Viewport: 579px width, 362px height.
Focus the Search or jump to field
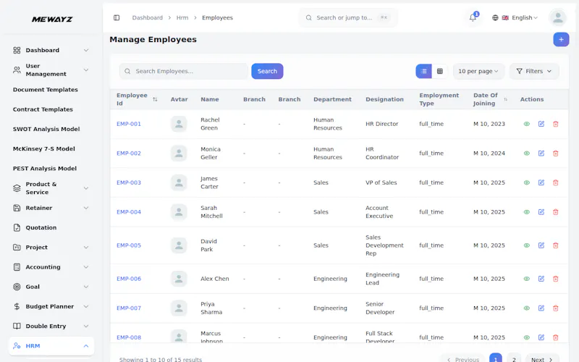click(348, 17)
